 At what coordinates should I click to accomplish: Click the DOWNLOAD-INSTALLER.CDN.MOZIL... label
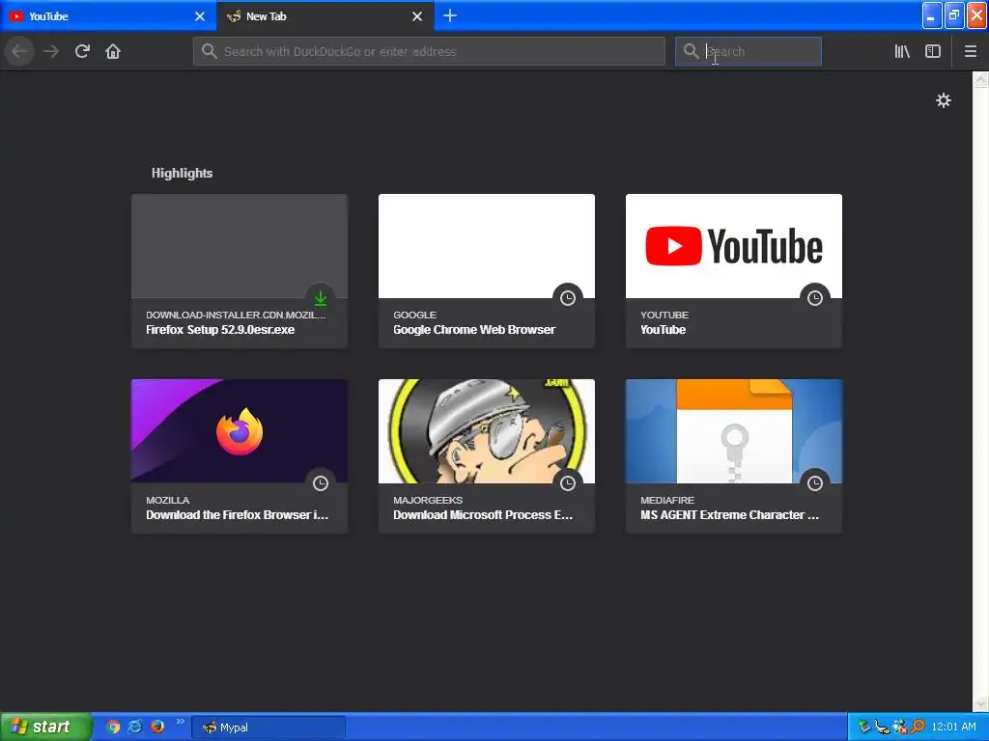click(236, 315)
